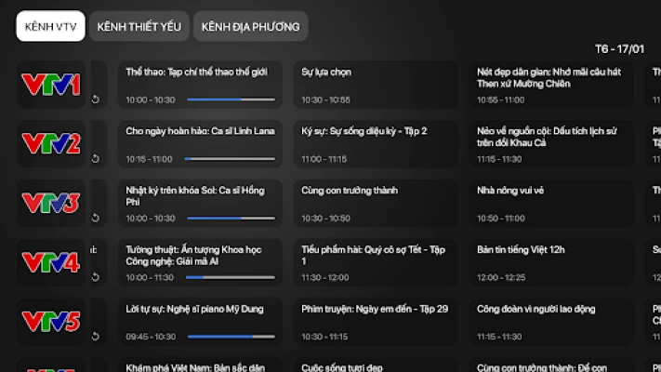Select the 'Nhà nông vui vẻ' program

click(x=554, y=204)
